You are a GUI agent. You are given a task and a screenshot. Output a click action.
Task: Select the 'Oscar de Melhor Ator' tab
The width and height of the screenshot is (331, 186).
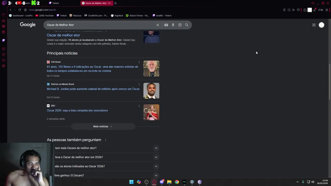[96, 3]
